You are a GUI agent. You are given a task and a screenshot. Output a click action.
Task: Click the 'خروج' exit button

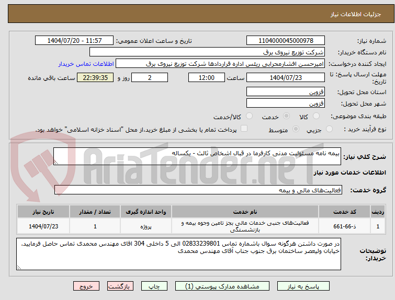(x=86, y=286)
